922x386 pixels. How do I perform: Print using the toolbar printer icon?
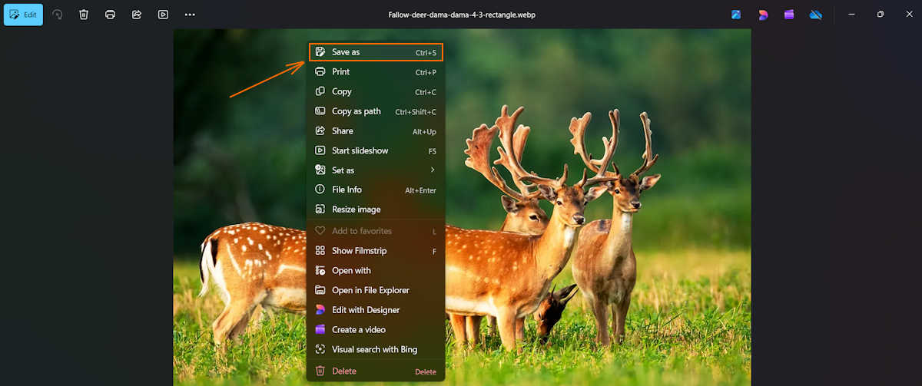pyautogui.click(x=110, y=15)
